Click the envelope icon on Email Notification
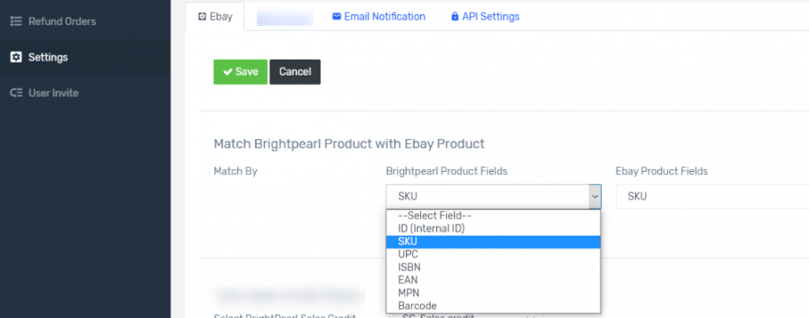This screenshot has width=809, height=318. coord(337,17)
